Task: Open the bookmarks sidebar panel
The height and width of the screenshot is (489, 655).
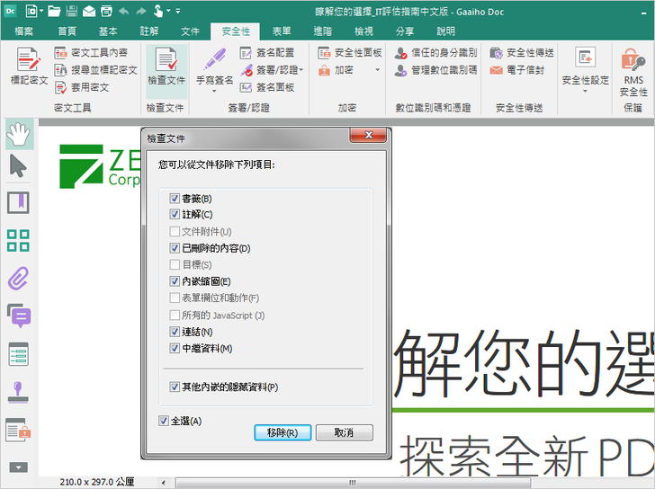Action: pos(18,202)
